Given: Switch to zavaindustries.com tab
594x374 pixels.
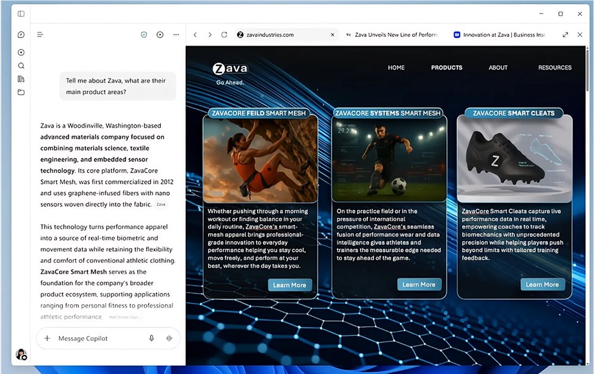Looking at the screenshot, I should click(286, 35).
